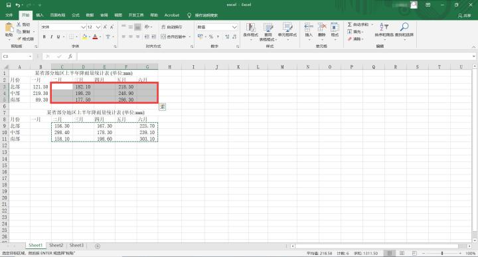Click the Paste clipboard icon
Viewport: 478px width, 257px height.
(9, 28)
